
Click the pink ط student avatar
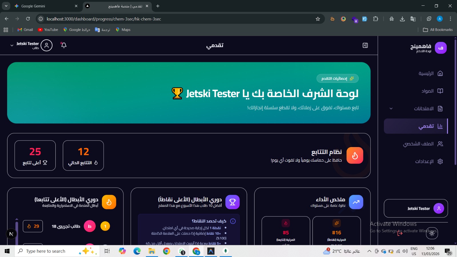pos(90,226)
